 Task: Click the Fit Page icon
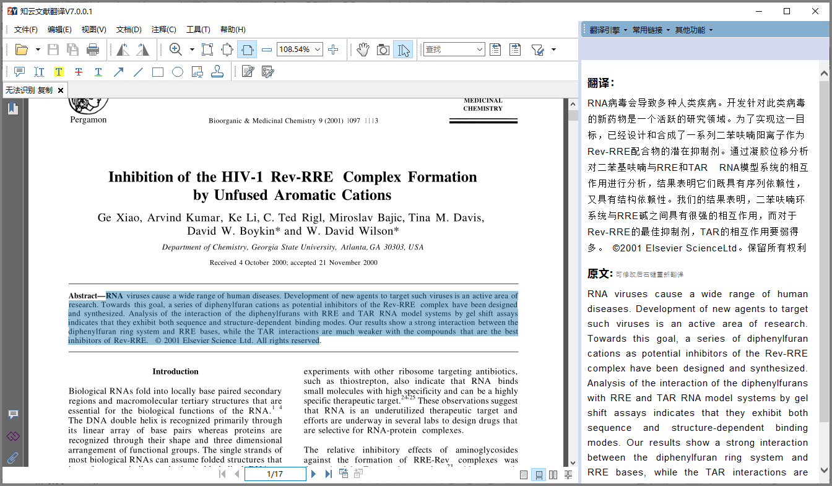click(227, 50)
